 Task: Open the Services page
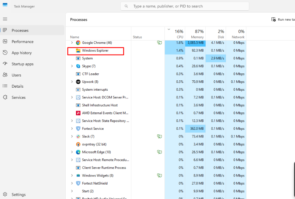[32, 97]
